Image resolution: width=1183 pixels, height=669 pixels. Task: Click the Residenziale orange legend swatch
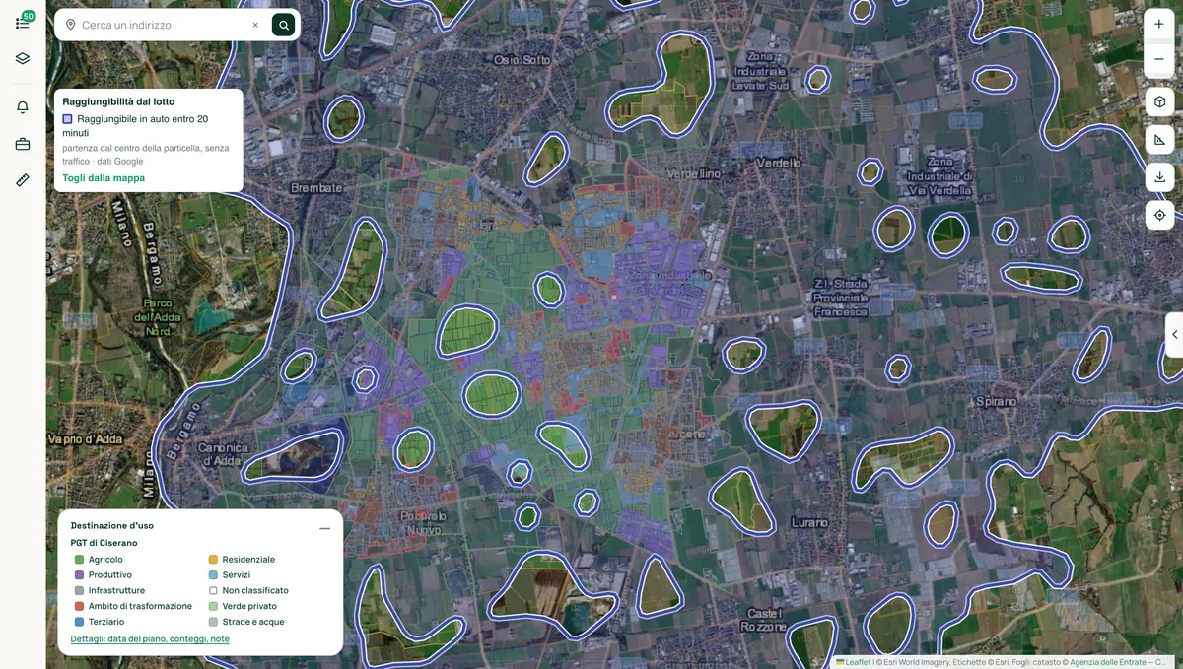(213, 560)
